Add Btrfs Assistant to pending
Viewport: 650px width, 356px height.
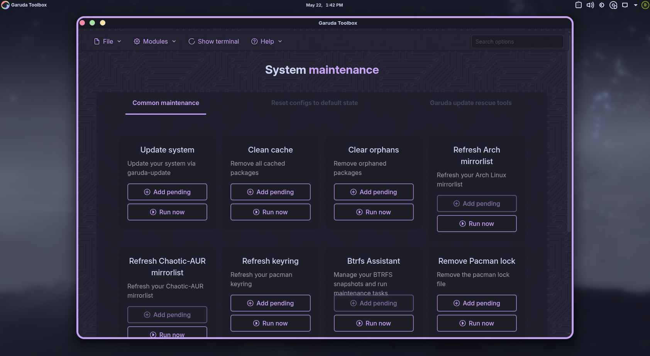click(x=374, y=303)
